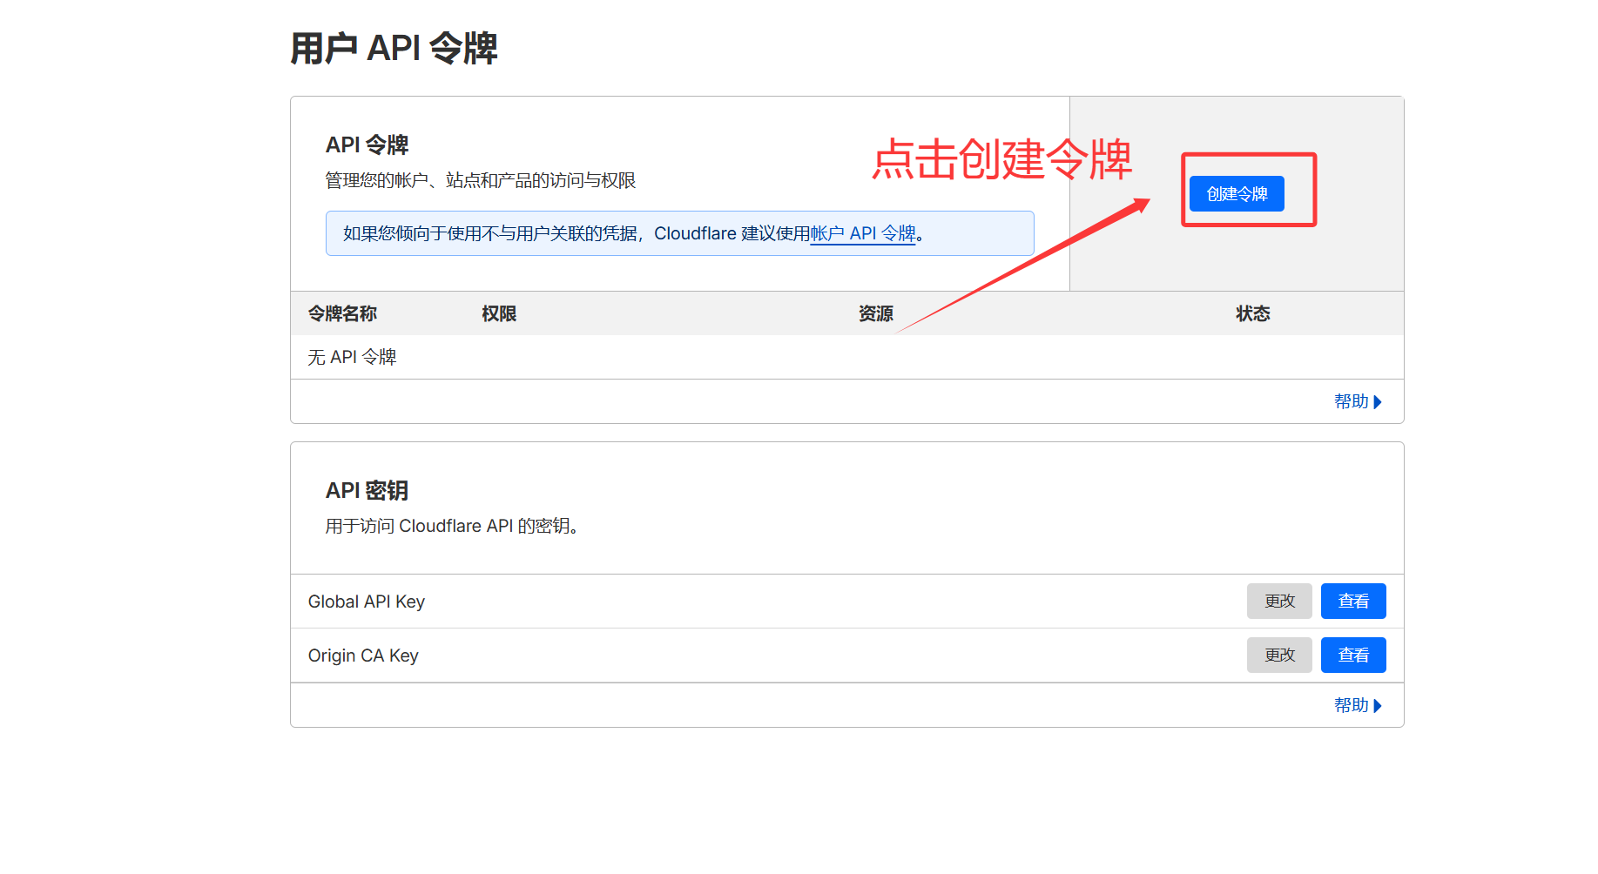This screenshot has width=1598, height=874.
Task: Click the red 点击创建令牌 annotation text
Action: 1001,159
